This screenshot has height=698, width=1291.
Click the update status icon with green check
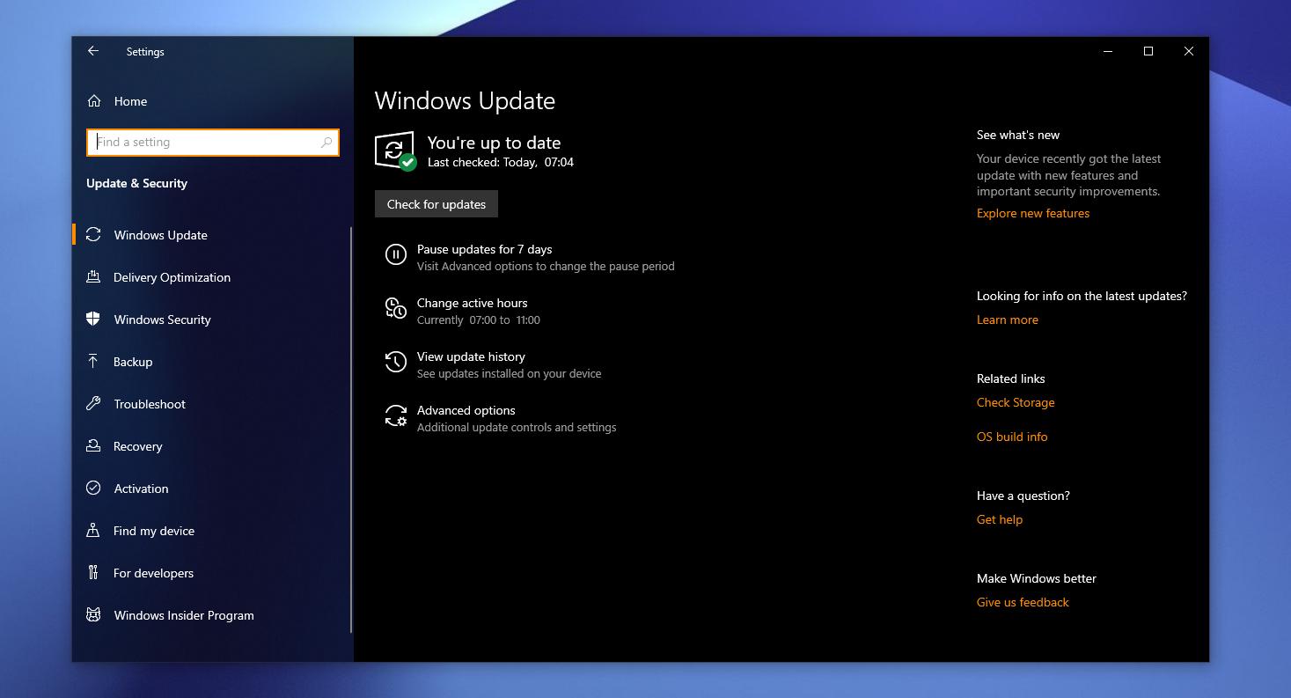(x=395, y=151)
